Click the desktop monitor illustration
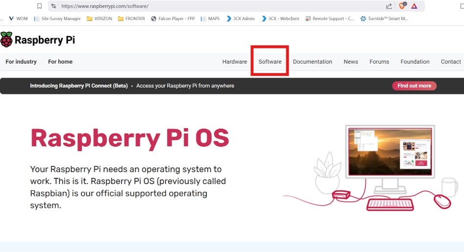Image resolution: width=464 pixels, height=252 pixels. (390, 160)
